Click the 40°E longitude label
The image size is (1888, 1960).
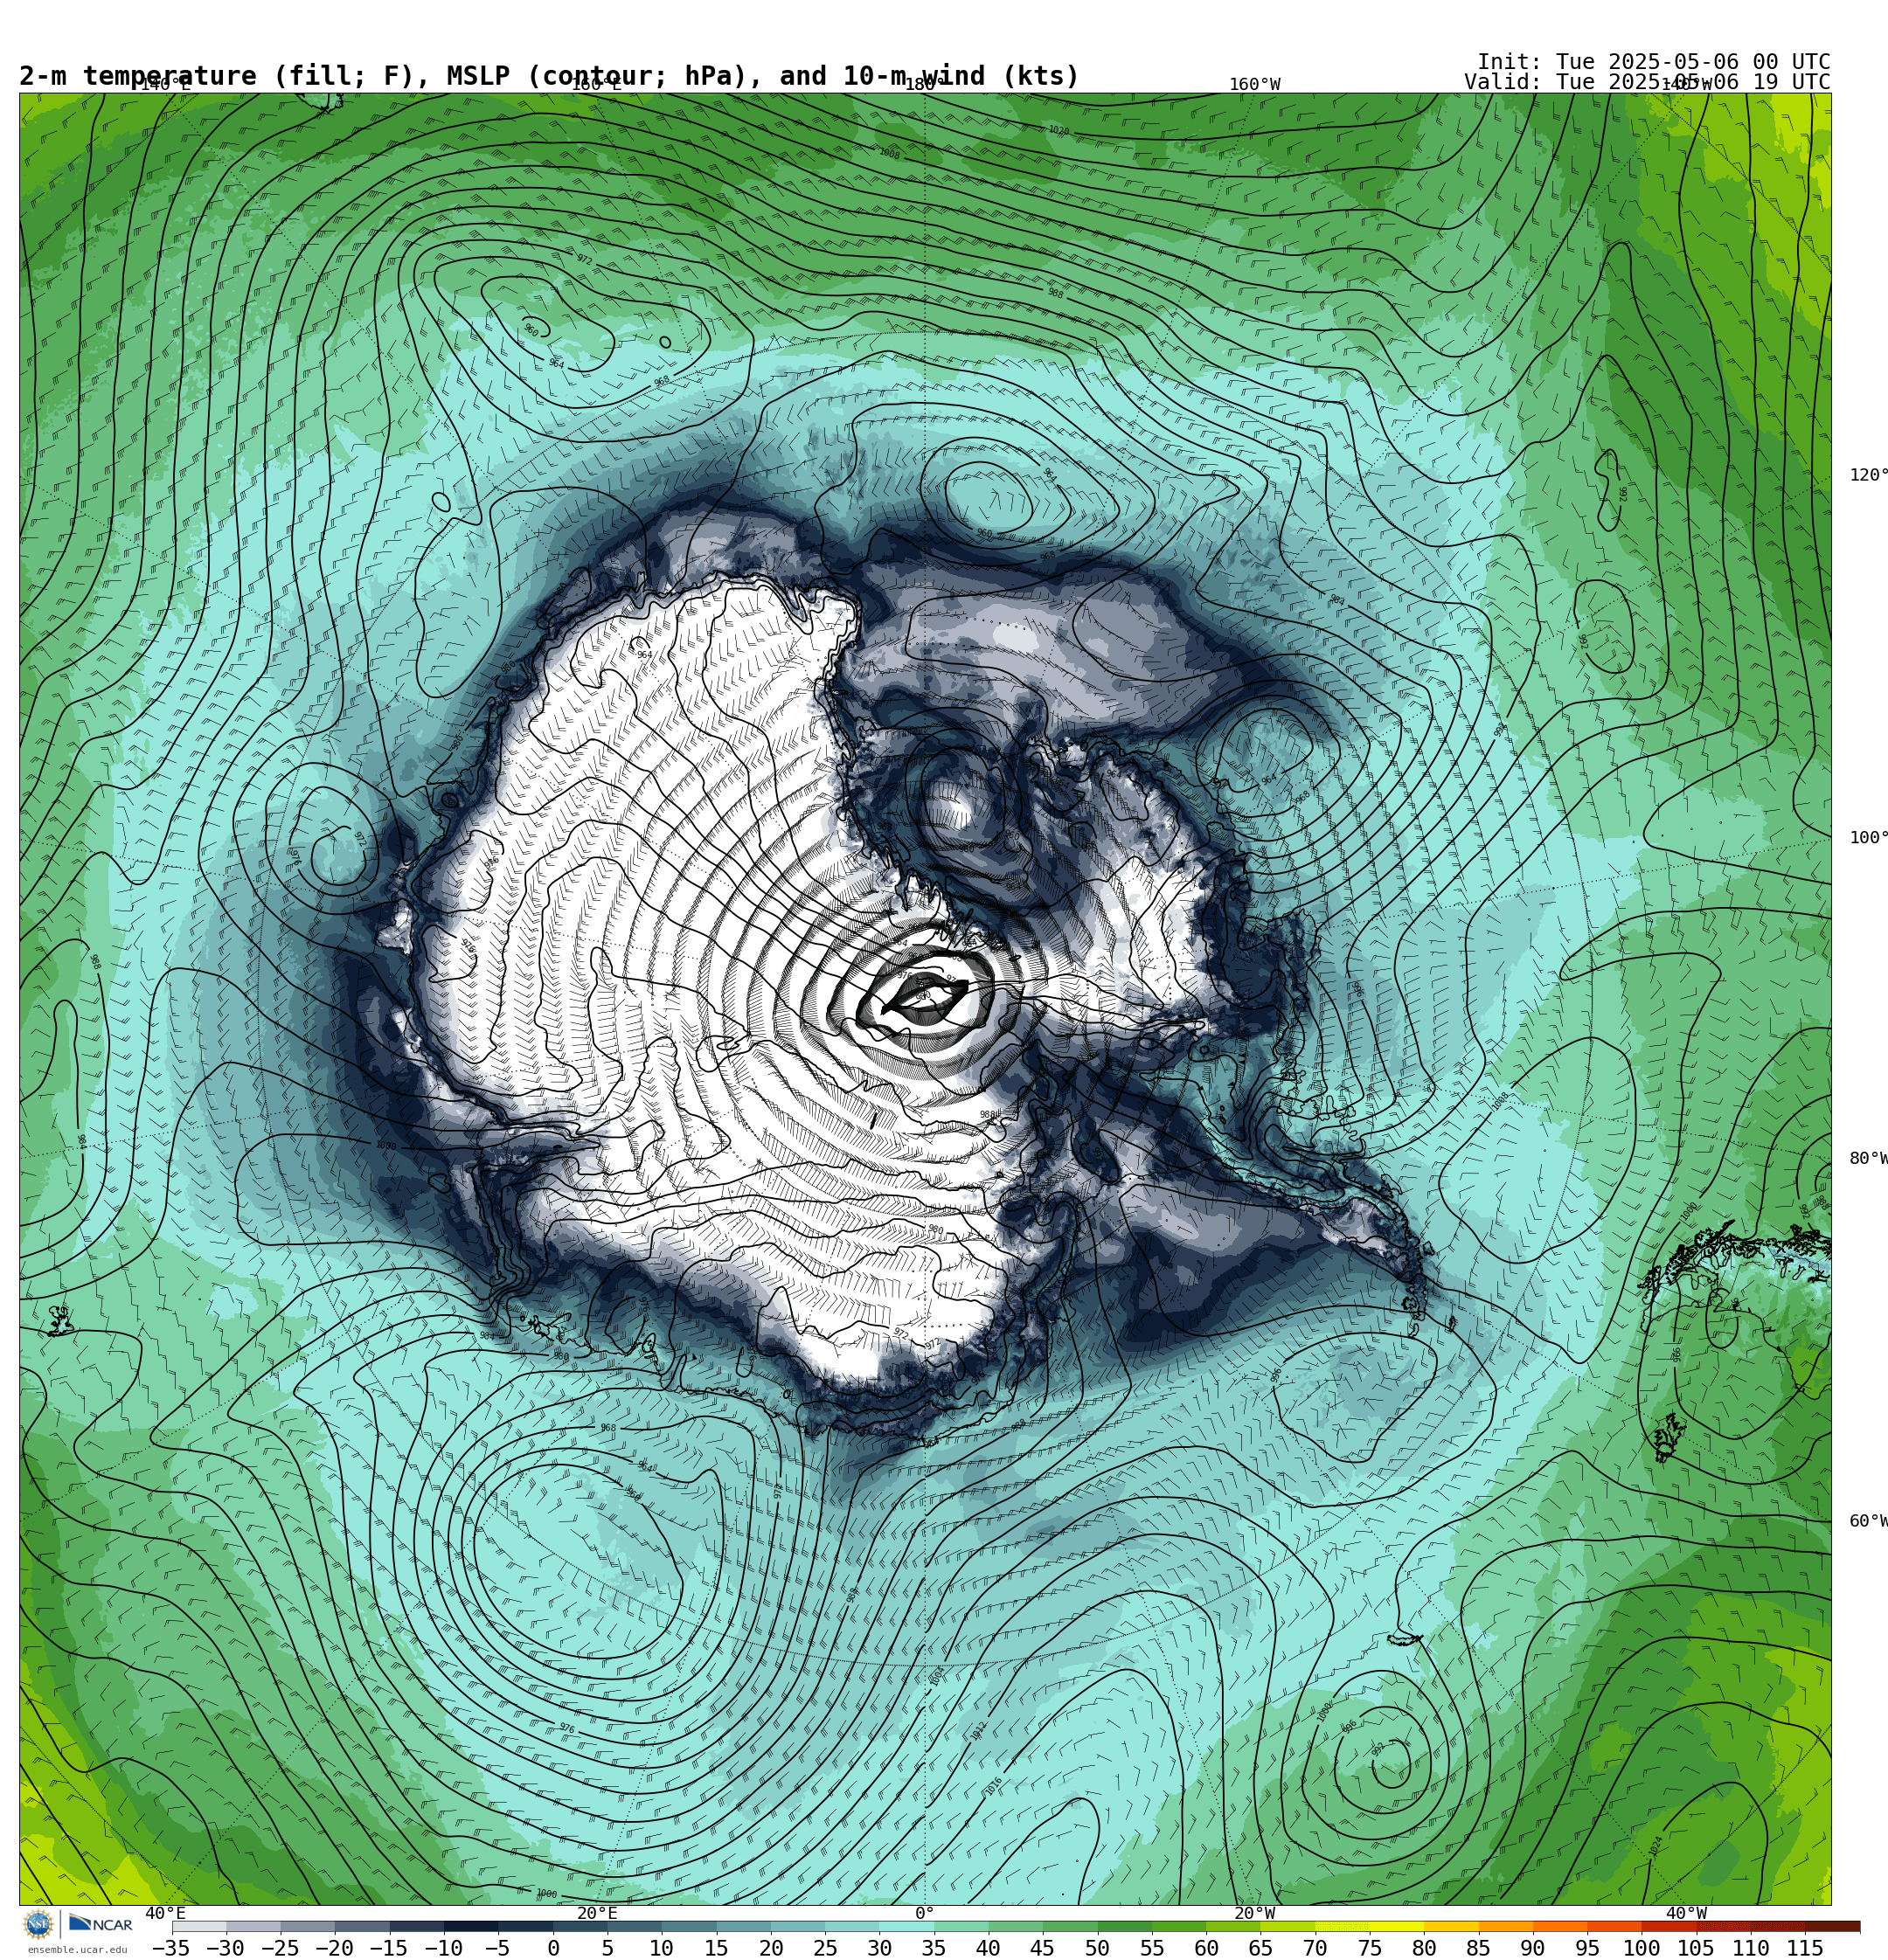[x=165, y=1913]
